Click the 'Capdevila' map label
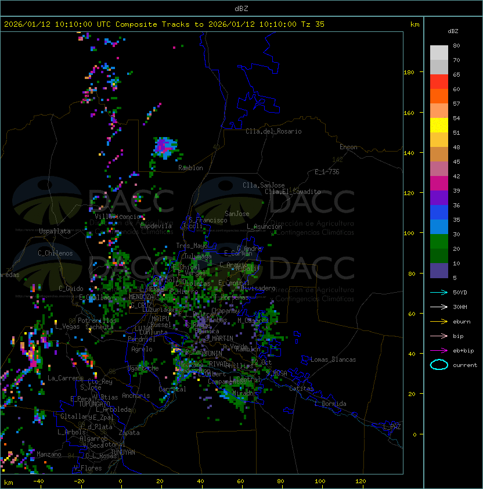Image resolution: width=483 pixels, height=489 pixels. 156,226
